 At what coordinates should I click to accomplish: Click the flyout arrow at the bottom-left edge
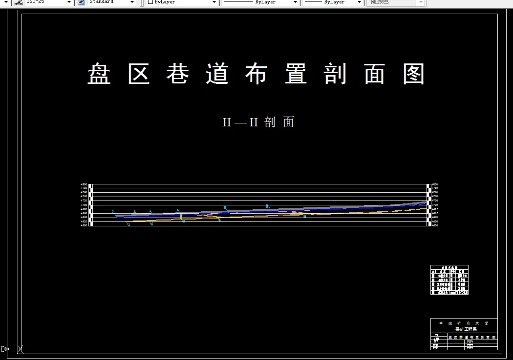pos(4,349)
